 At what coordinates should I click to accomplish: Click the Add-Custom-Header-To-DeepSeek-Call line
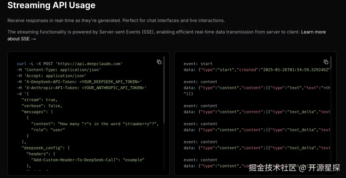(x=88, y=160)
